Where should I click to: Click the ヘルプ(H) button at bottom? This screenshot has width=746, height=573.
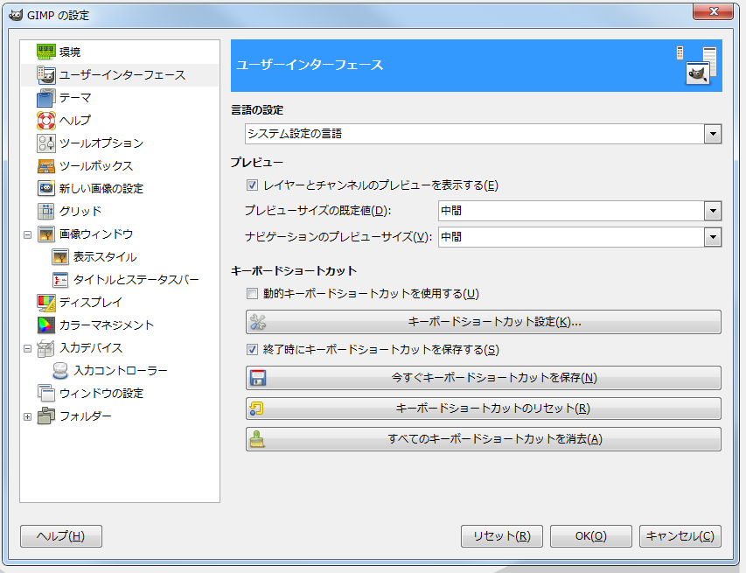tap(61, 536)
